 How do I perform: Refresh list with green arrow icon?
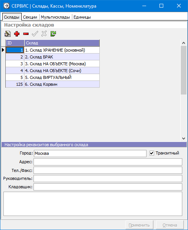click(x=53, y=34)
